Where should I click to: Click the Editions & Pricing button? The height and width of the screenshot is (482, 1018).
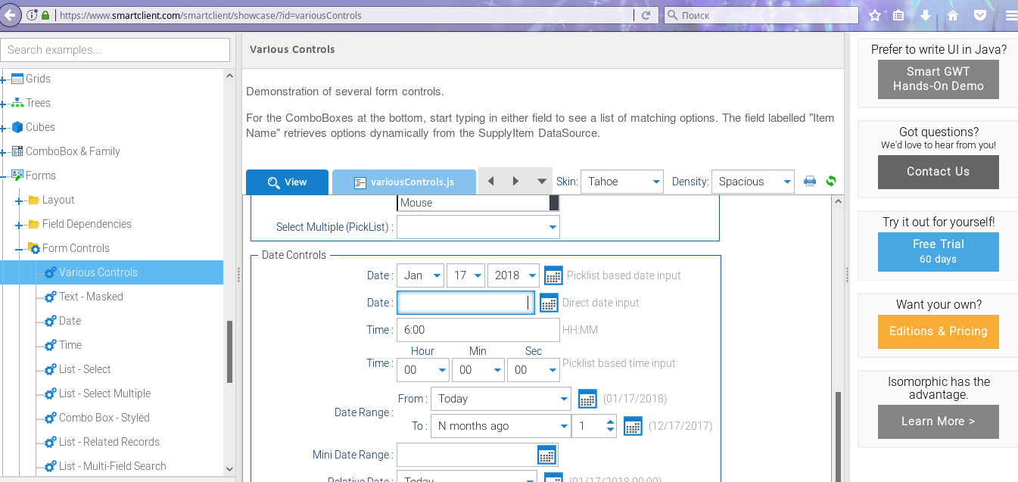click(938, 331)
